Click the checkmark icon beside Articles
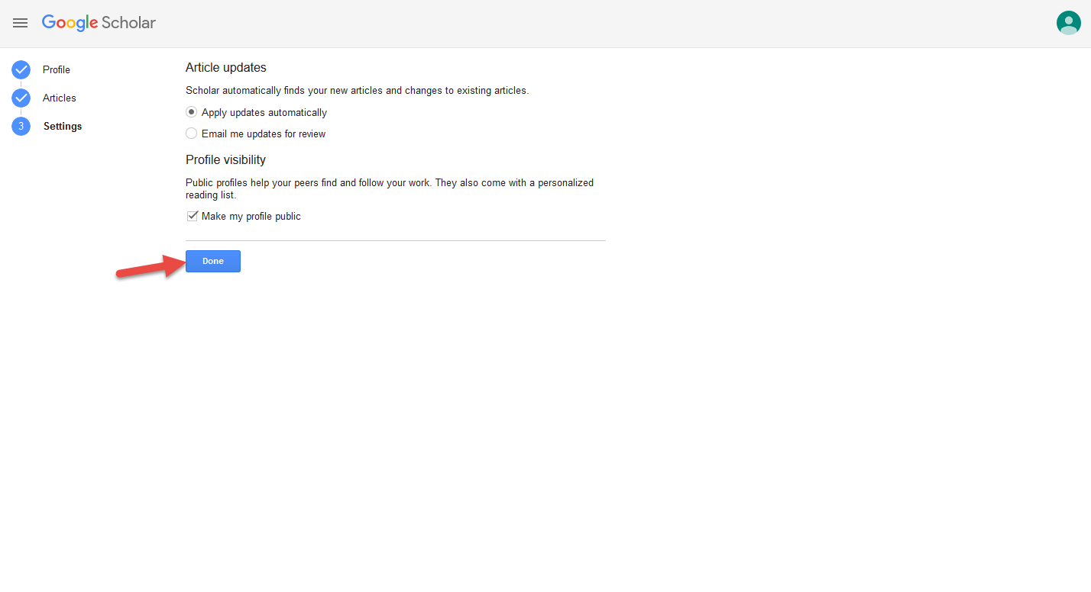 tap(21, 98)
